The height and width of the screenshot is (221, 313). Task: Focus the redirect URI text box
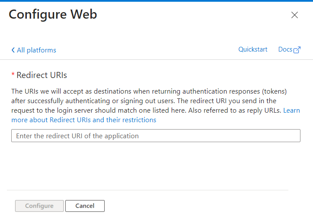[156, 136]
